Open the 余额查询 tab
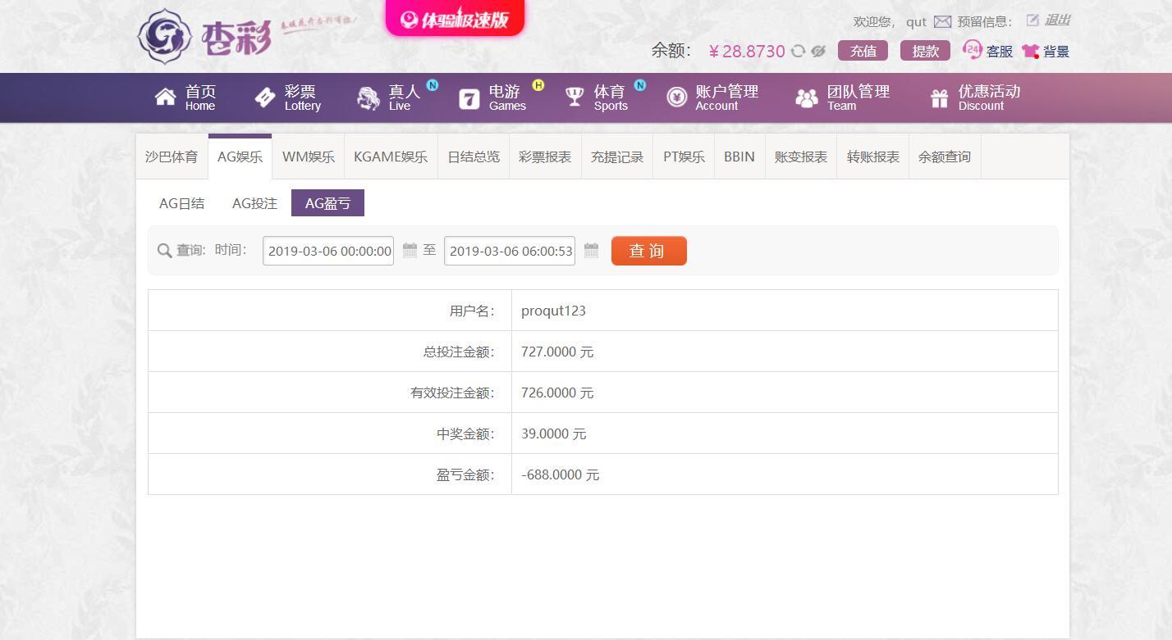1172x640 pixels. (x=945, y=157)
